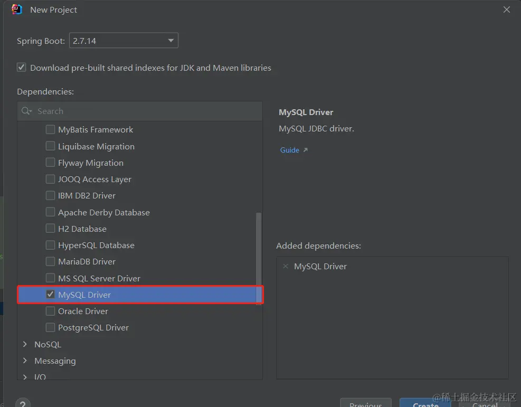The width and height of the screenshot is (521, 407).
Task: Select the MariaDB Driver label text
Action: point(87,261)
